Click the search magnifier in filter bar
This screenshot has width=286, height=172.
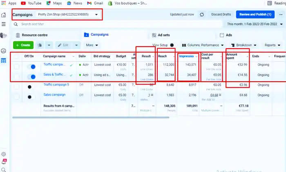(16, 24)
